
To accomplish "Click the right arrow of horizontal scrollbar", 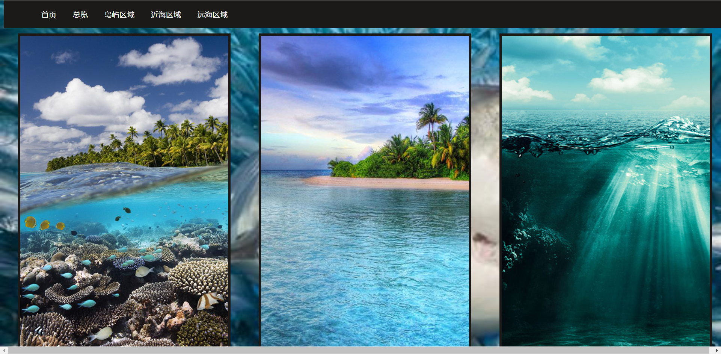I will coord(717,350).
